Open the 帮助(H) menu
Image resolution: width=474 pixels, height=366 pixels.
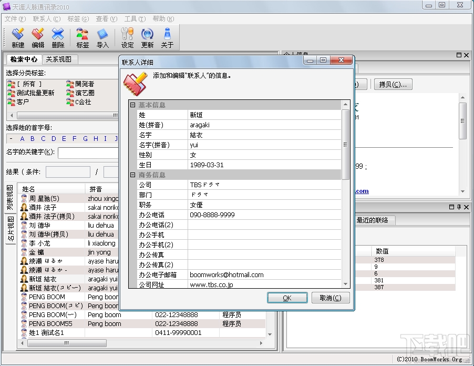163,19
